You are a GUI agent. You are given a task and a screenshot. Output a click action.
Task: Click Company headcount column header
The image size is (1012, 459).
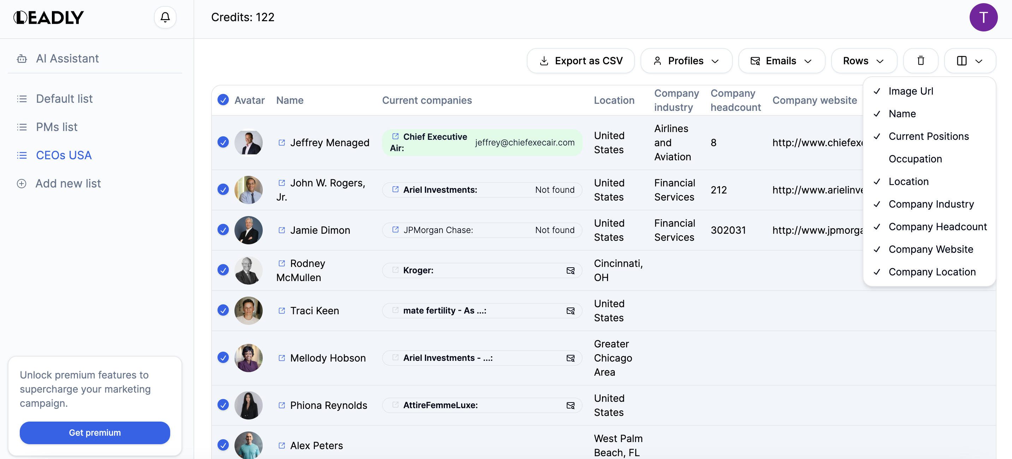(x=736, y=100)
